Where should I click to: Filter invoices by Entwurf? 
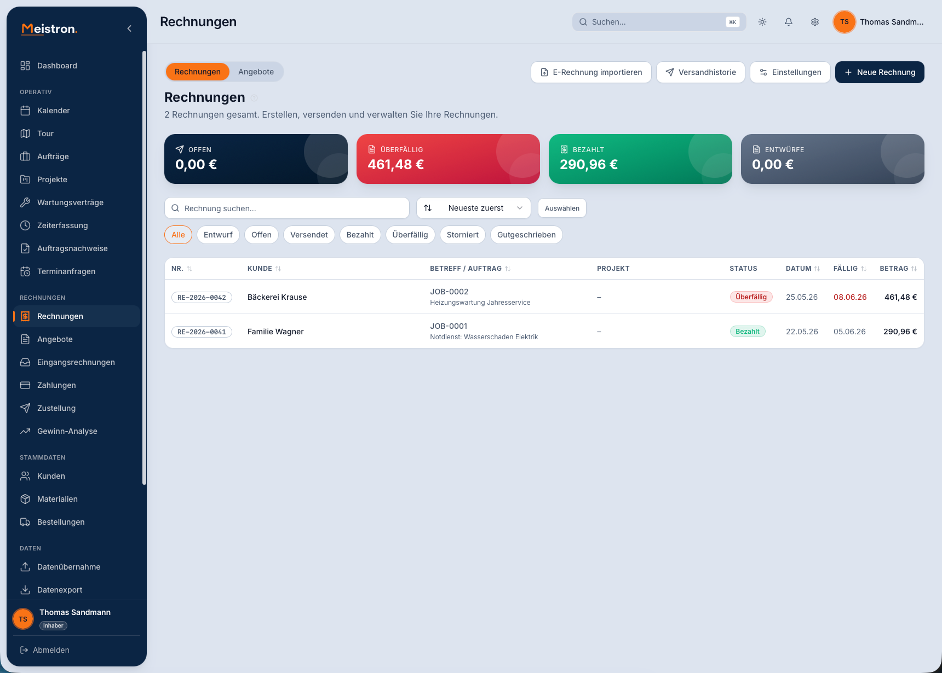pos(218,235)
